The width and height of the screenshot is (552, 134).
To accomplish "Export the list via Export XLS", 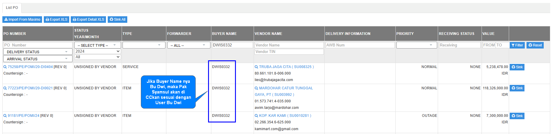I will click(56, 20).
